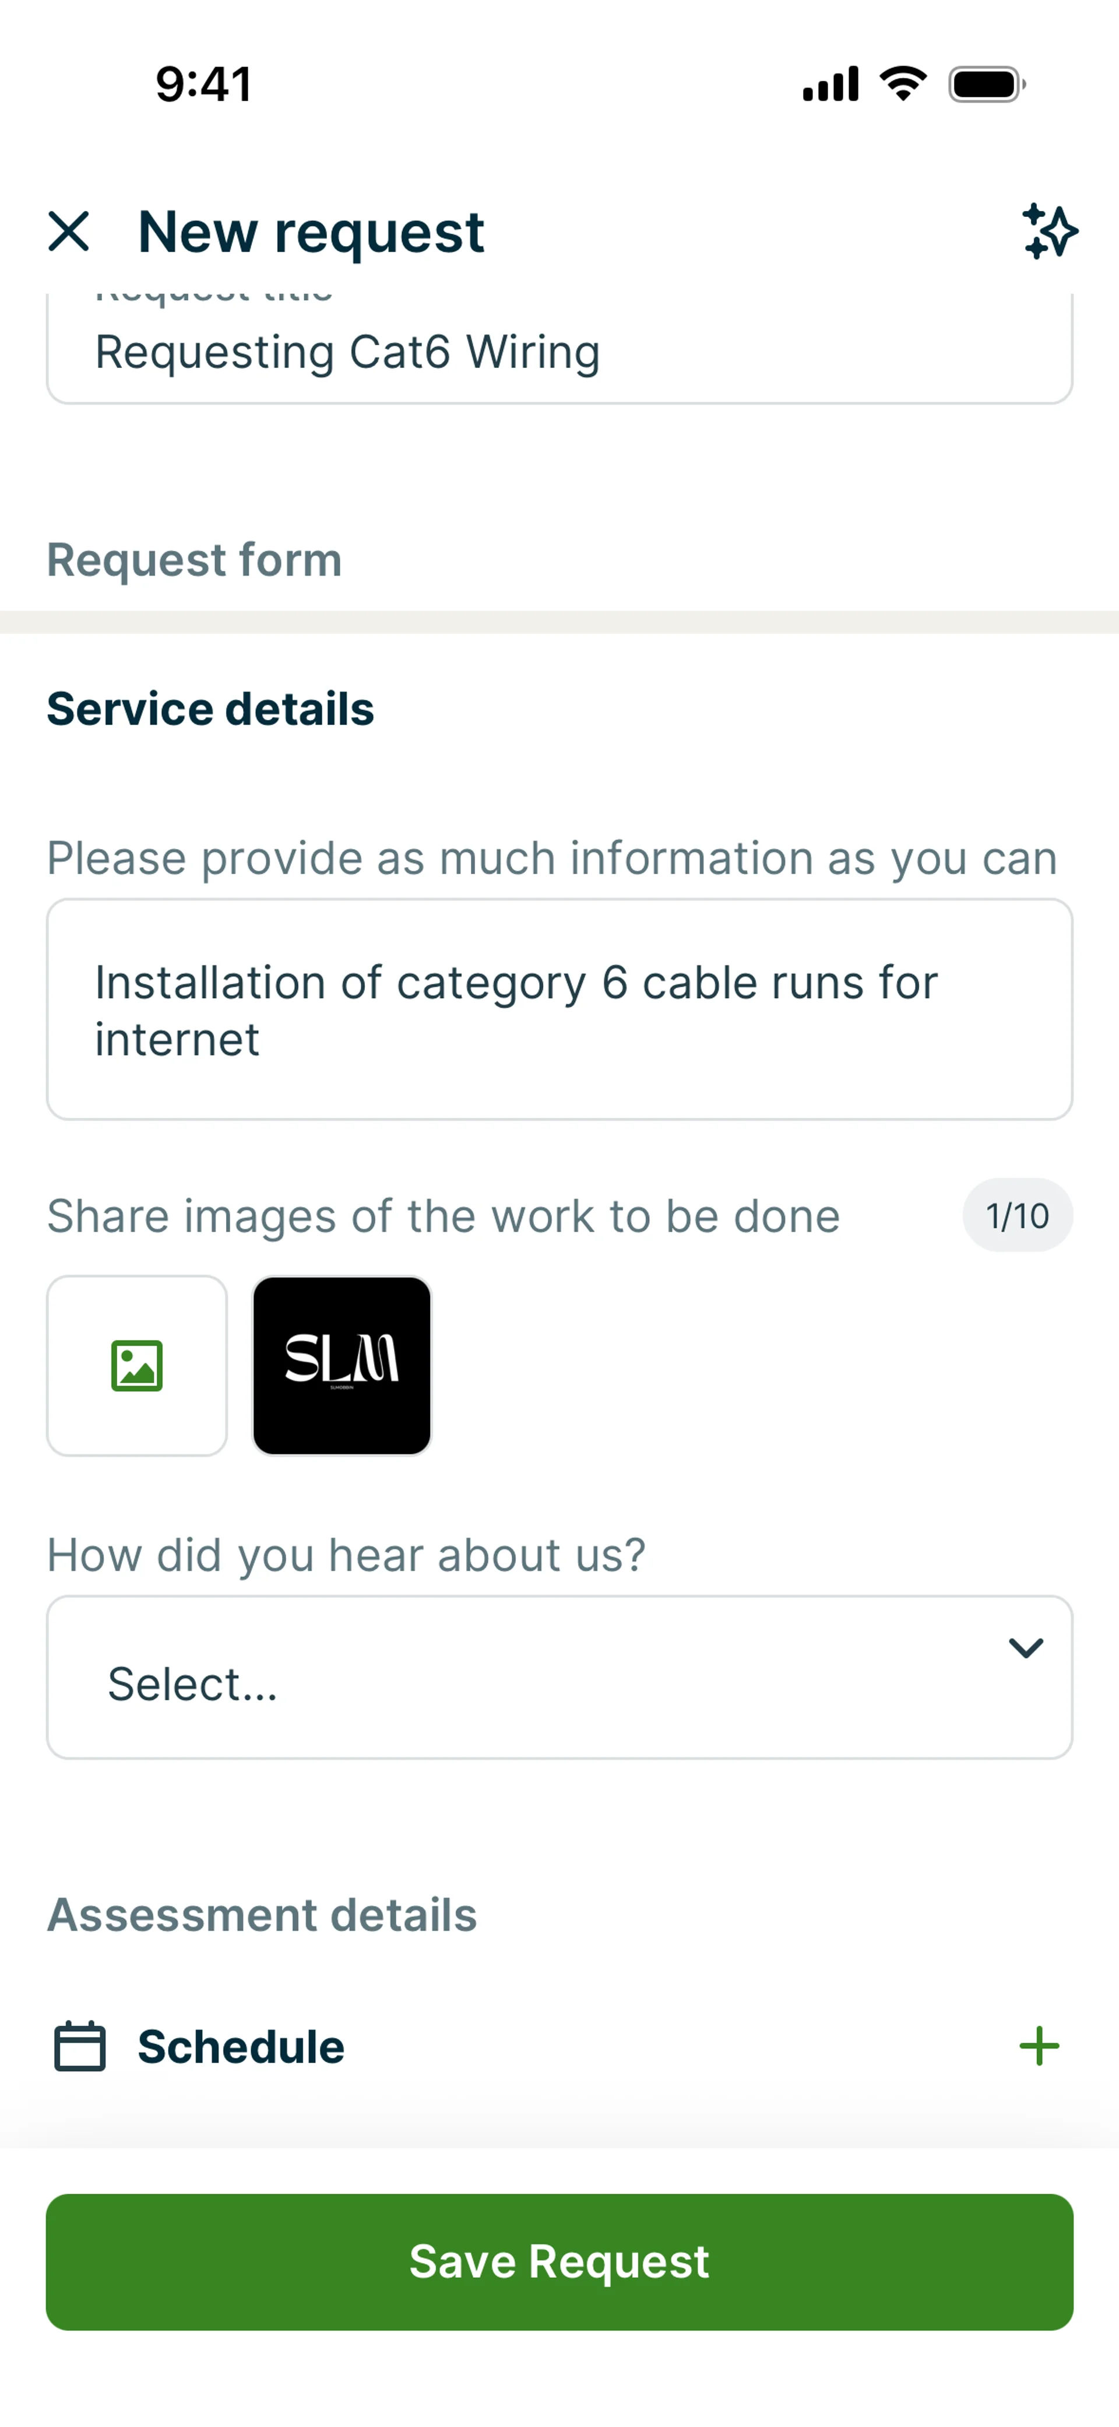Edit the service details description box
This screenshot has height=2427, width=1119.
[558, 1009]
